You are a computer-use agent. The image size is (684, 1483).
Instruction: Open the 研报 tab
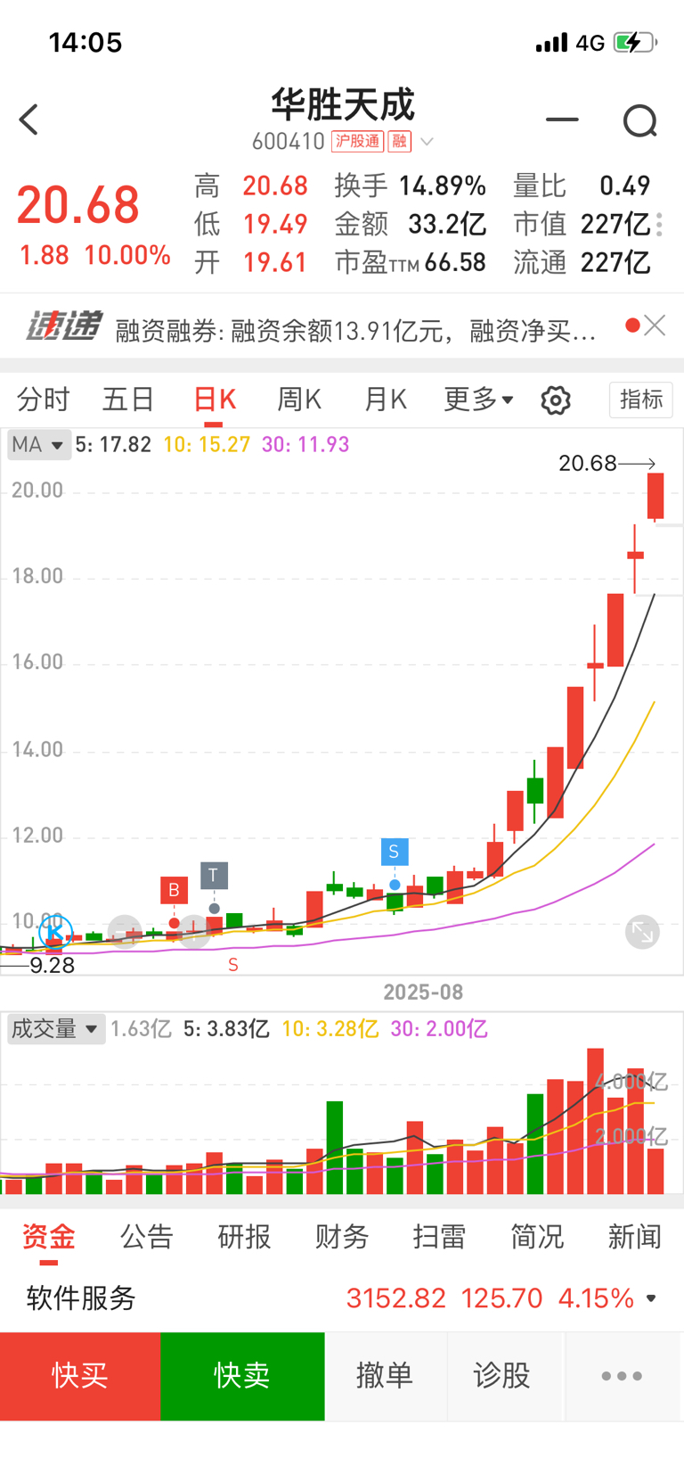click(x=244, y=1237)
